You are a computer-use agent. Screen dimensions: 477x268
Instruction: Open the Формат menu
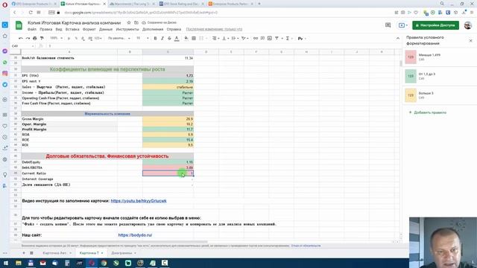point(89,30)
